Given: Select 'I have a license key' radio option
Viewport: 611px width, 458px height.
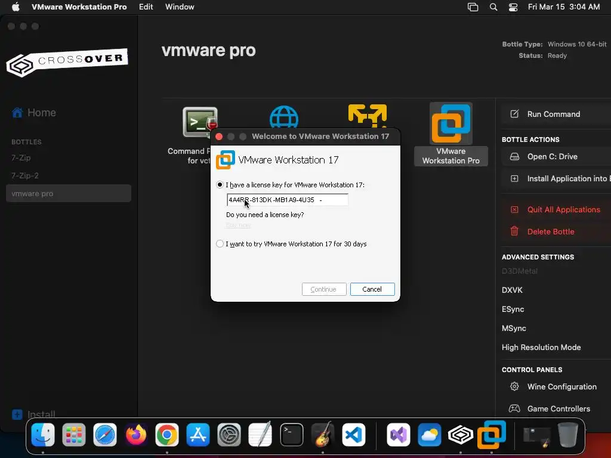Looking at the screenshot, I should (x=220, y=185).
